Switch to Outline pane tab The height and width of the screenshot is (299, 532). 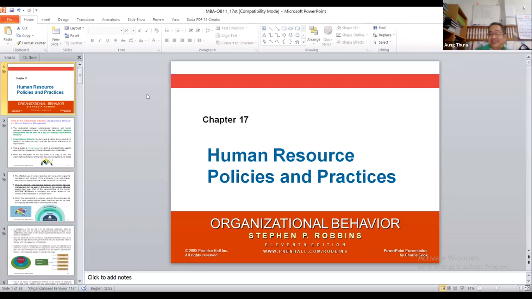30,58
